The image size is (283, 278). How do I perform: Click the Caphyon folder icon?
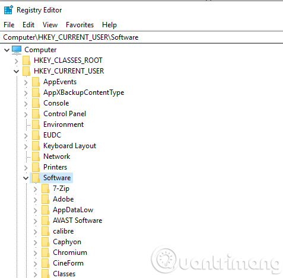pyautogui.click(x=45, y=242)
